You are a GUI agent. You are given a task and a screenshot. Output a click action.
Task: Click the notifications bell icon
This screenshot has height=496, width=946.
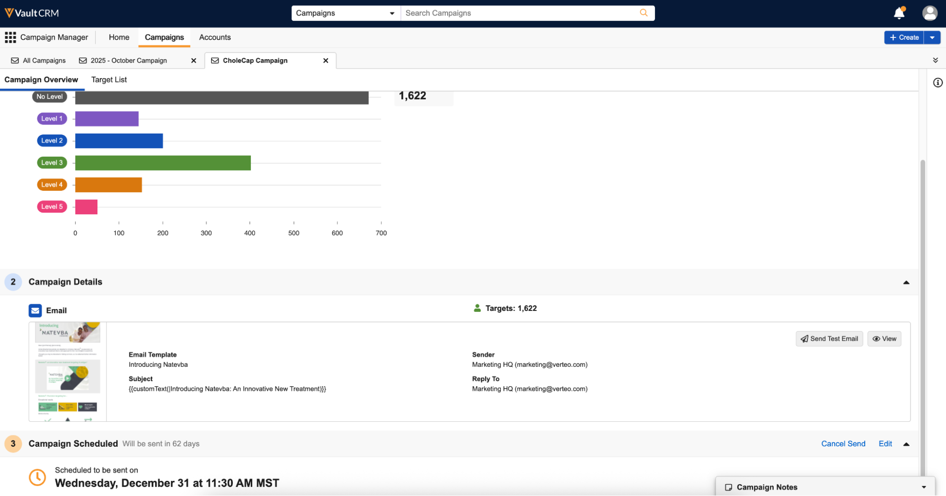(899, 13)
